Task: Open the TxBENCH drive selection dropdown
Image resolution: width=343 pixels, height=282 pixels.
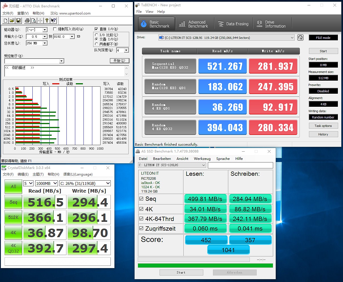Action: tap(292, 38)
